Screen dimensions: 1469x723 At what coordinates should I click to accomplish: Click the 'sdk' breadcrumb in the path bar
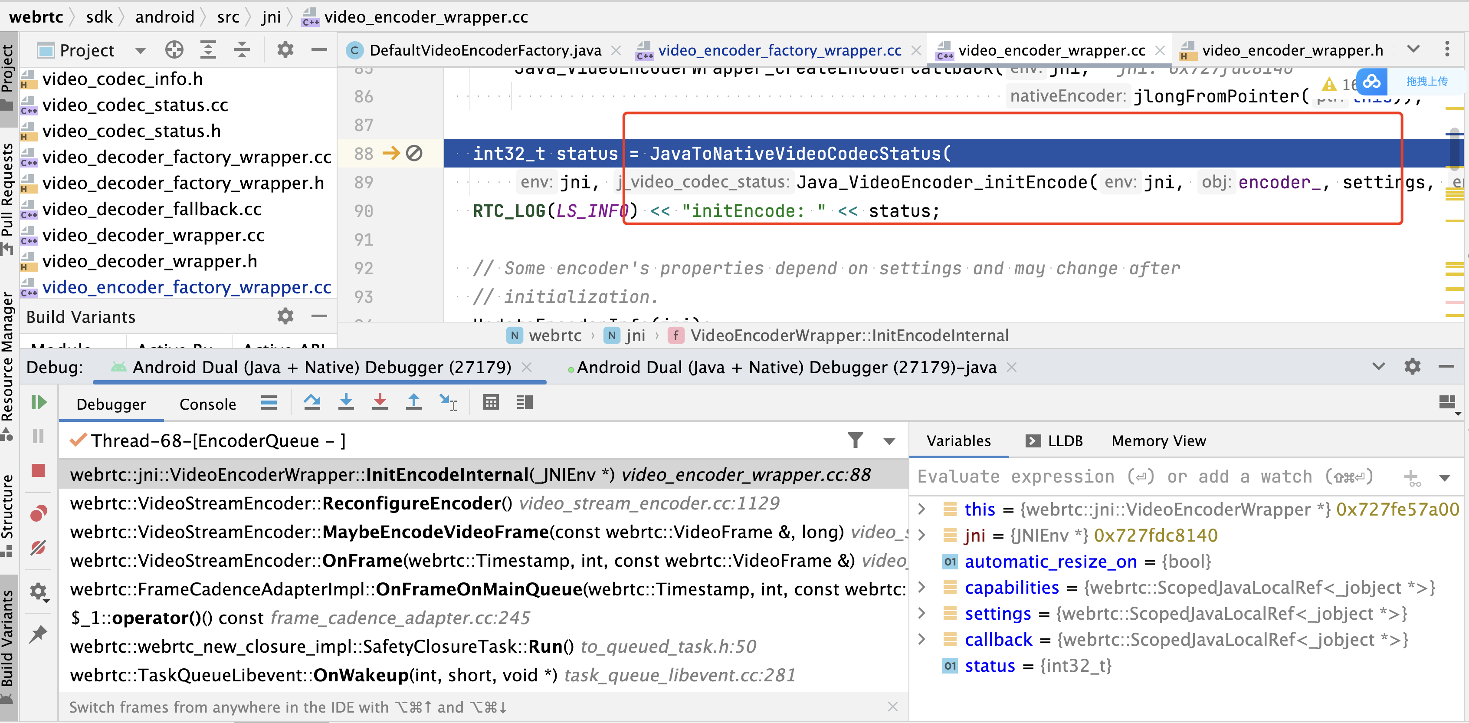99,17
